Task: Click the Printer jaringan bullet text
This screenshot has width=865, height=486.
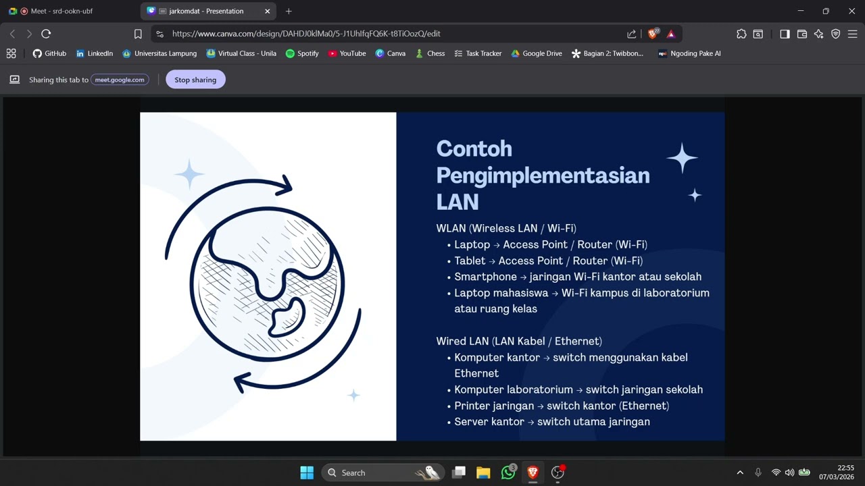Action: [x=562, y=406]
